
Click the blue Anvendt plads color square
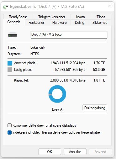(10, 63)
